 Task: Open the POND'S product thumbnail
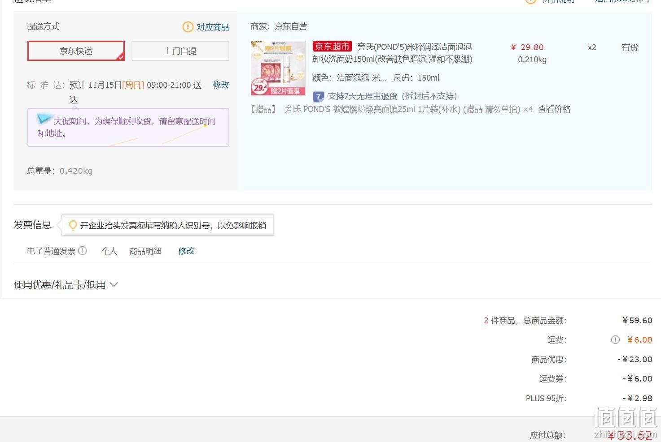coord(278,68)
